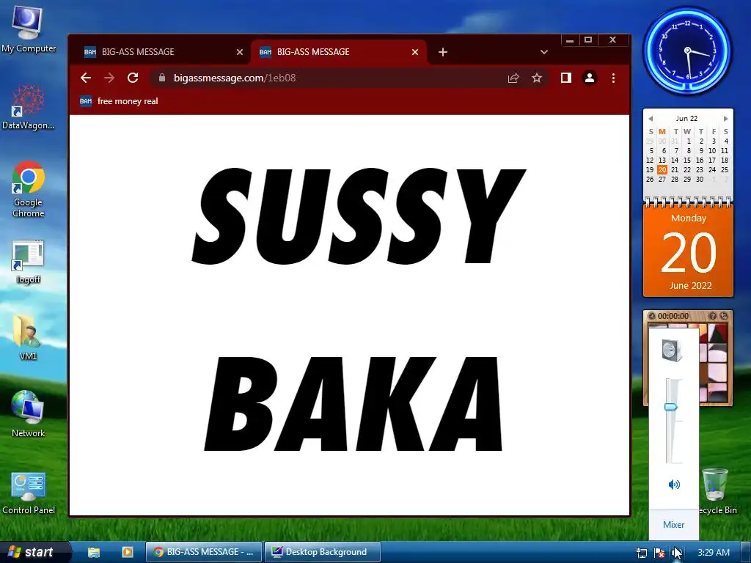Select day 15 in the calendar gadget

click(686, 160)
